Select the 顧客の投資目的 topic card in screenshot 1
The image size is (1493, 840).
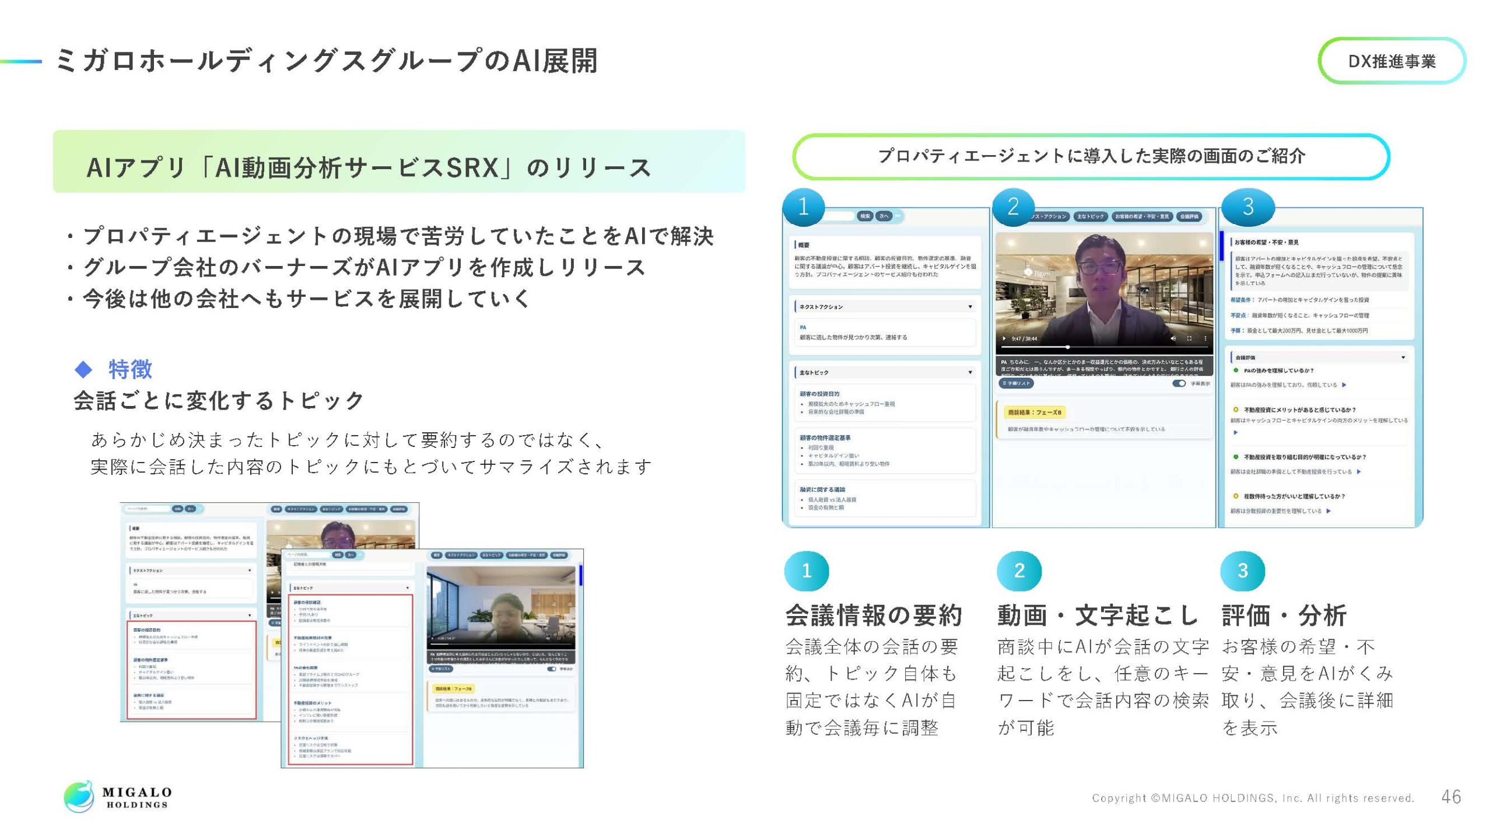[x=885, y=402]
